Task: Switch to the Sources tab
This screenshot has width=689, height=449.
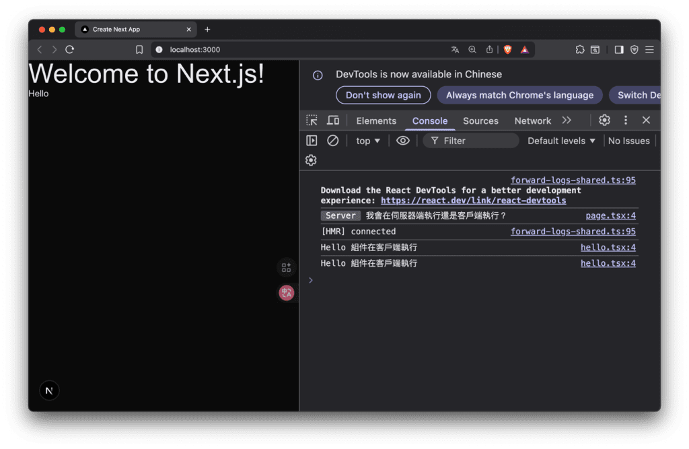Action: coord(480,121)
